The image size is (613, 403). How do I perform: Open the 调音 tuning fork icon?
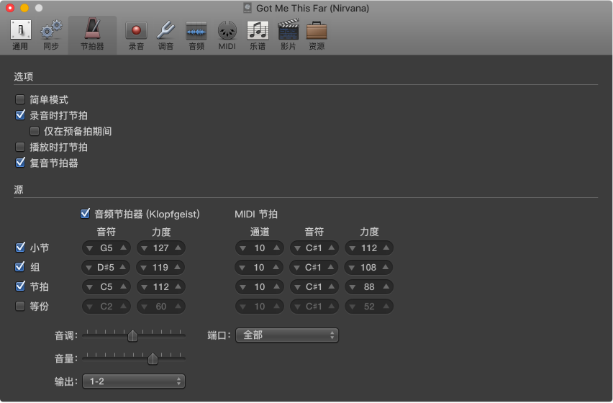click(x=166, y=35)
